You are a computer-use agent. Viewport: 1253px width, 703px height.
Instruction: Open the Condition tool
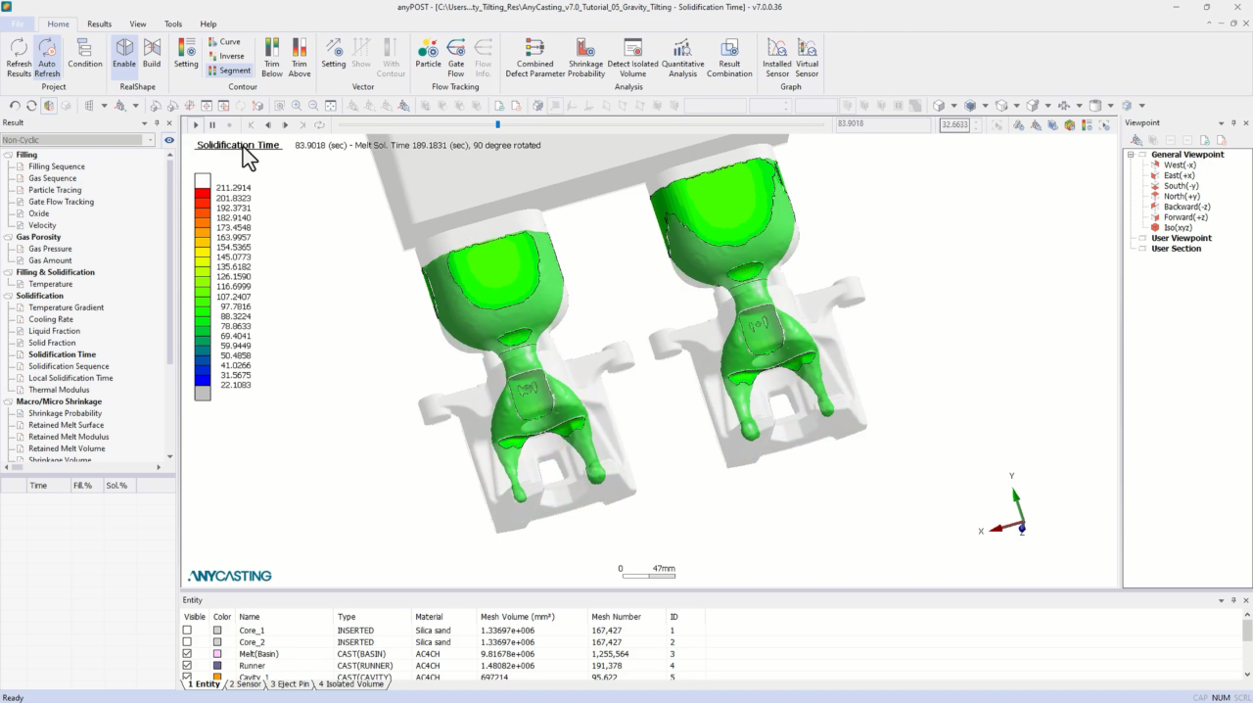[x=85, y=54]
